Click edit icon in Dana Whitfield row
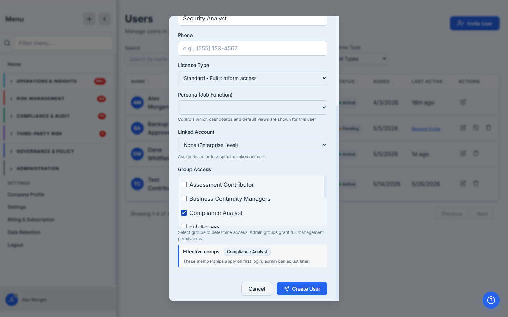The image size is (508, 317). (x=463, y=153)
